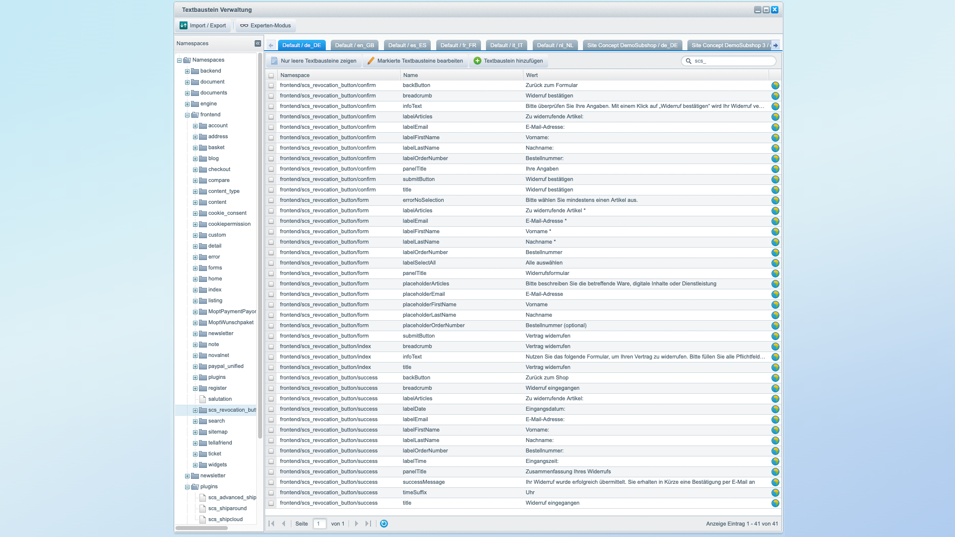955x537 pixels.
Task: Go to the last page using the paging icon
Action: (368, 524)
